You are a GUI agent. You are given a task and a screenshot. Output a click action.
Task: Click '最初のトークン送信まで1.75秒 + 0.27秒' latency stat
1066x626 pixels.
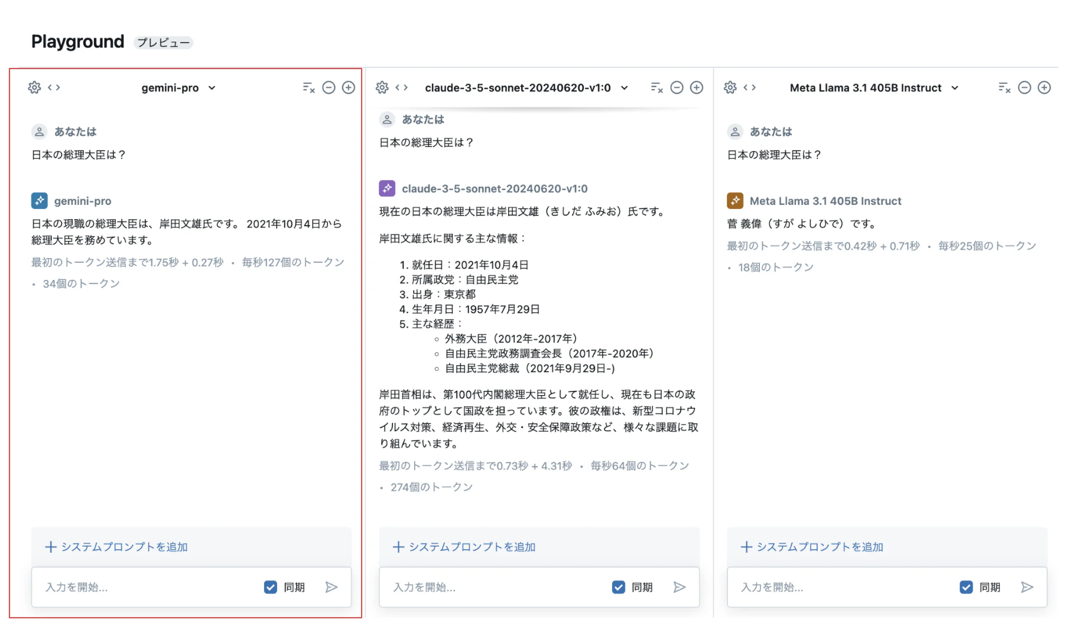click(128, 262)
